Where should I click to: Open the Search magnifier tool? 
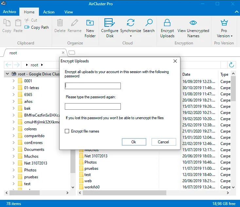pos(149,23)
